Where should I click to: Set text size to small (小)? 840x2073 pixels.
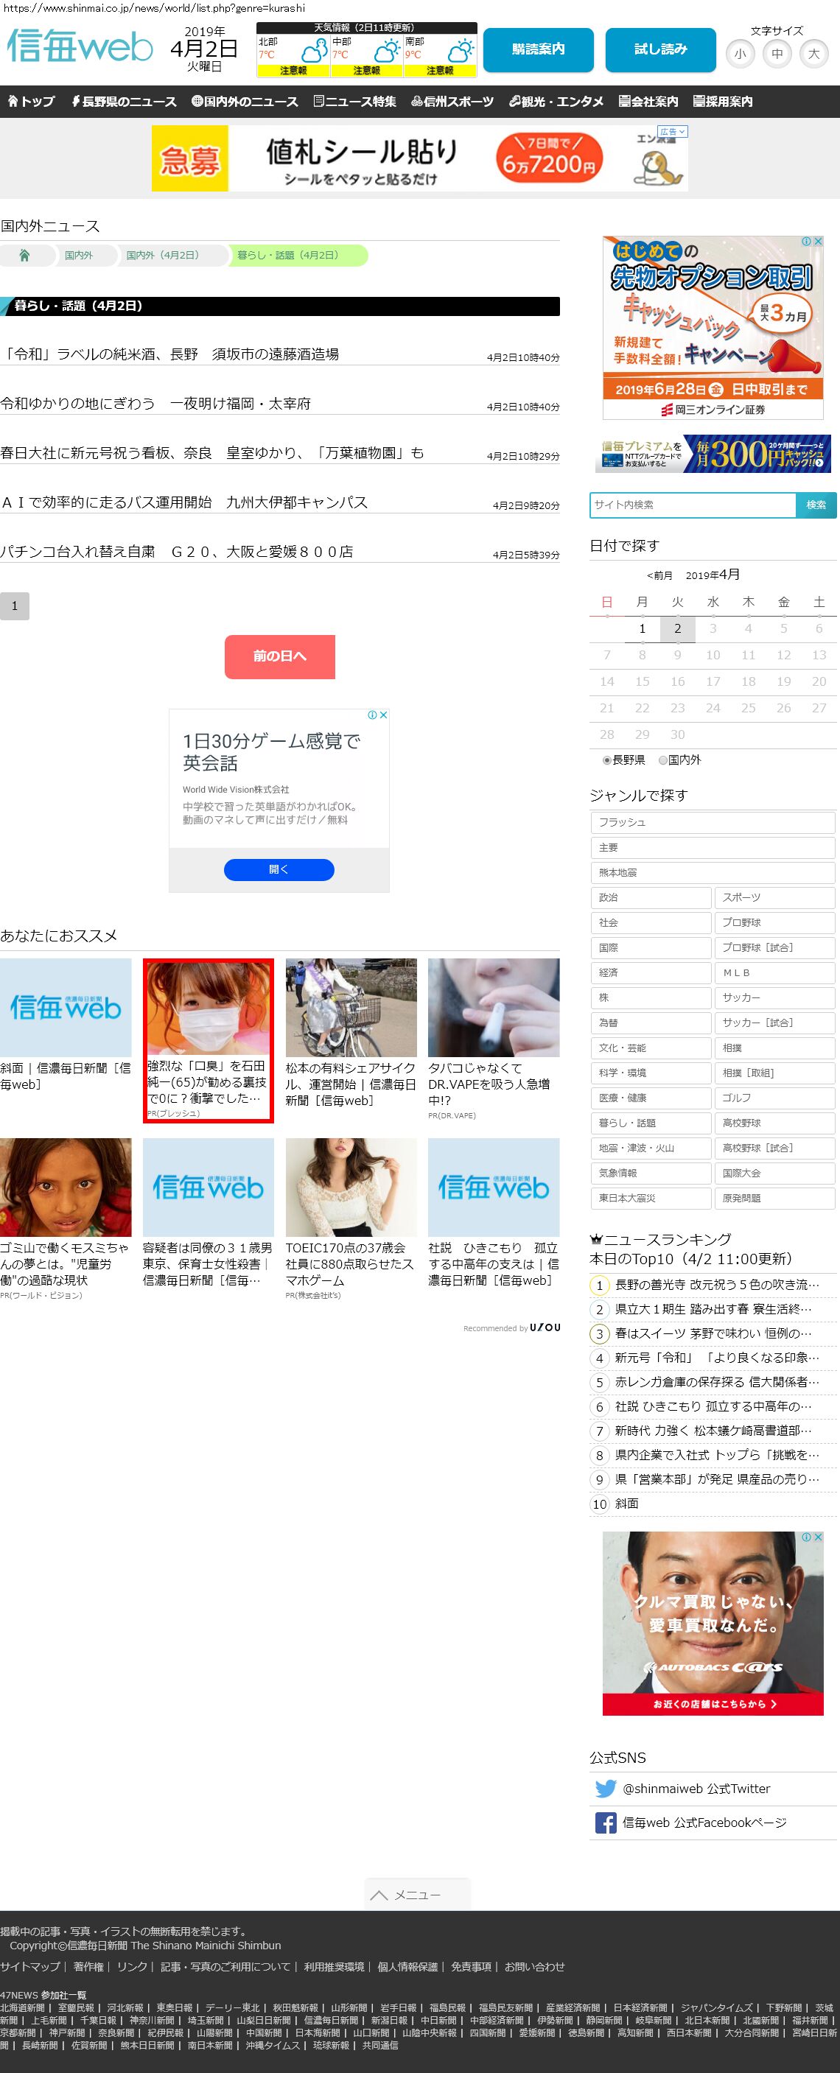(740, 54)
